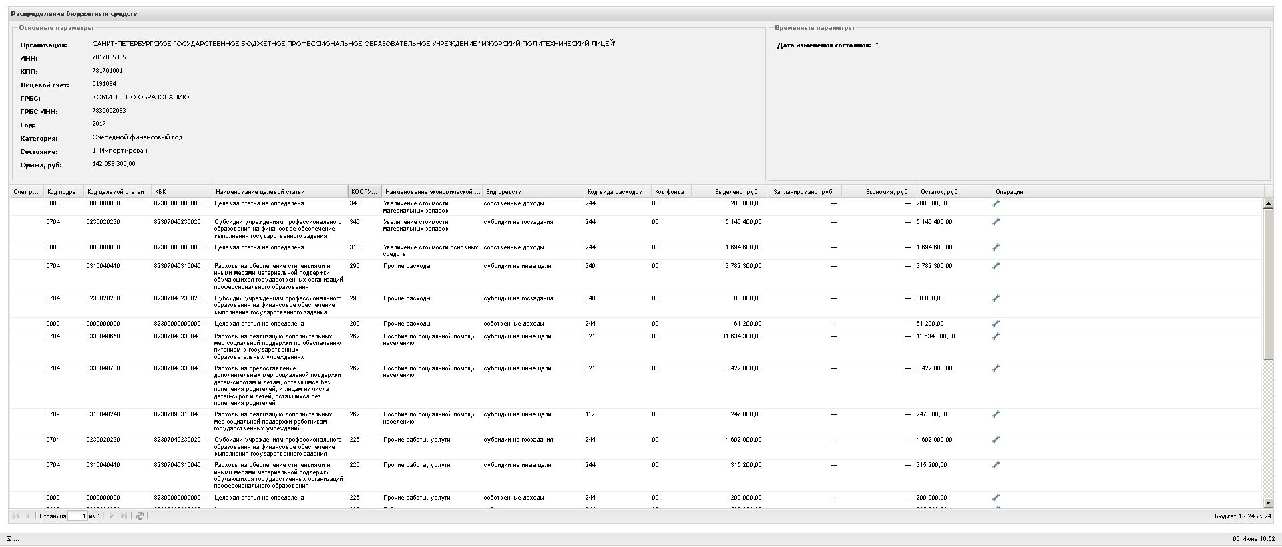This screenshot has height=547, width=1282.
Task: Sort by 'КОСГУ' column header
Action: click(x=365, y=192)
